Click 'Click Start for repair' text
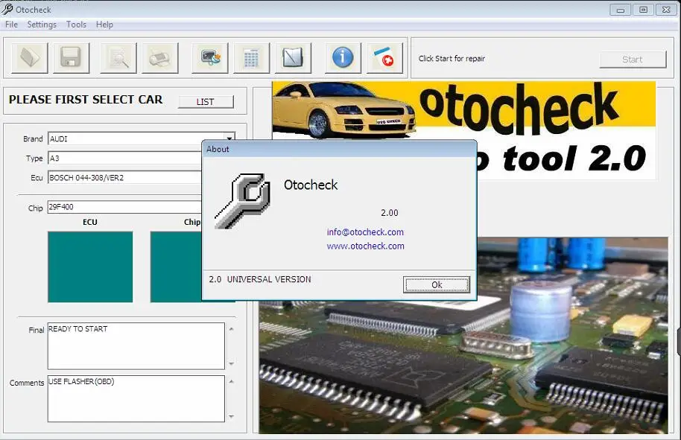Screen dimensions: 681x440 (x=452, y=58)
